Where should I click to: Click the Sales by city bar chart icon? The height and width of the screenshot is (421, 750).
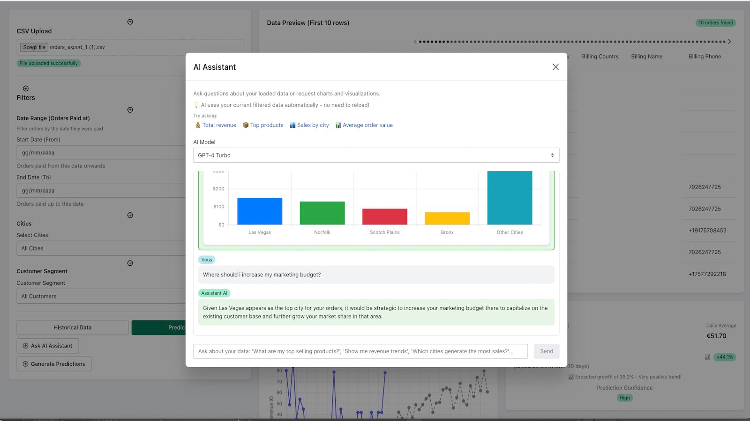pyautogui.click(x=293, y=125)
